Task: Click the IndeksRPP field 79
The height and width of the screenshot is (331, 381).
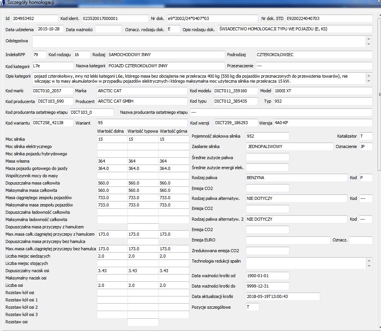Action: click(x=39, y=55)
